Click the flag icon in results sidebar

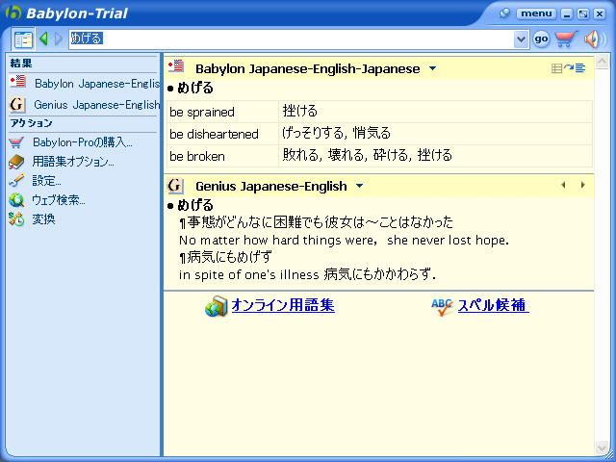click(17, 81)
